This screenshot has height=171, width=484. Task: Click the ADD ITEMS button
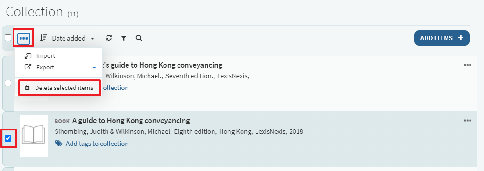tap(441, 38)
